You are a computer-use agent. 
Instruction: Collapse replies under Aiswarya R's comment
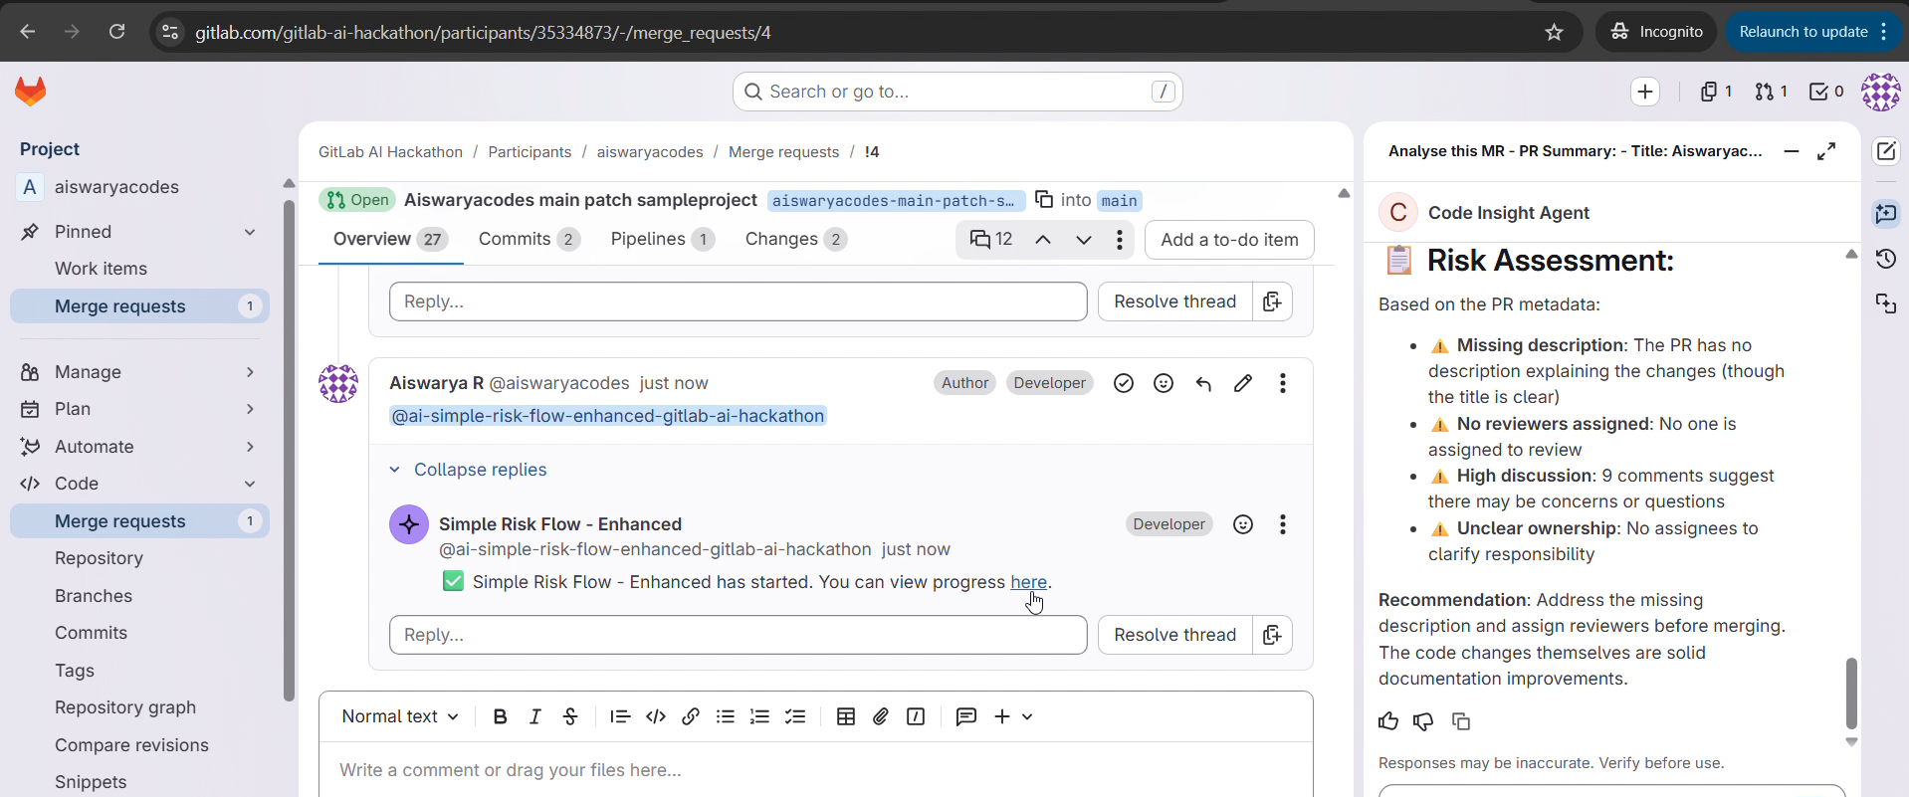(x=468, y=470)
